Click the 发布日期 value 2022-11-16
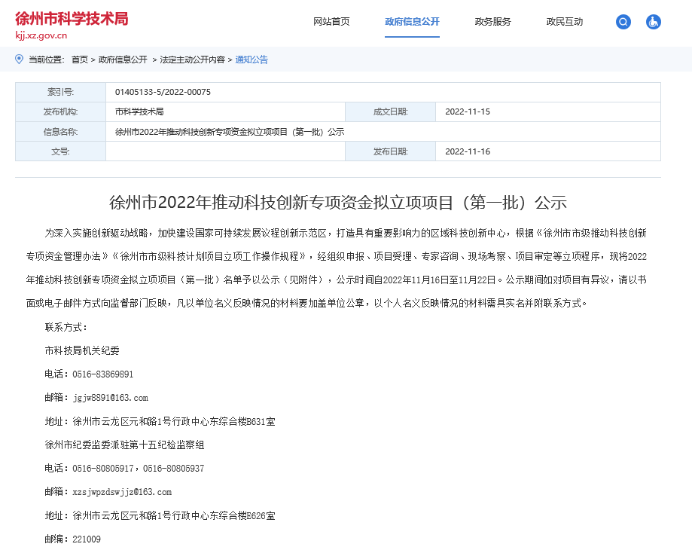The width and height of the screenshot is (692, 550). pos(468,151)
